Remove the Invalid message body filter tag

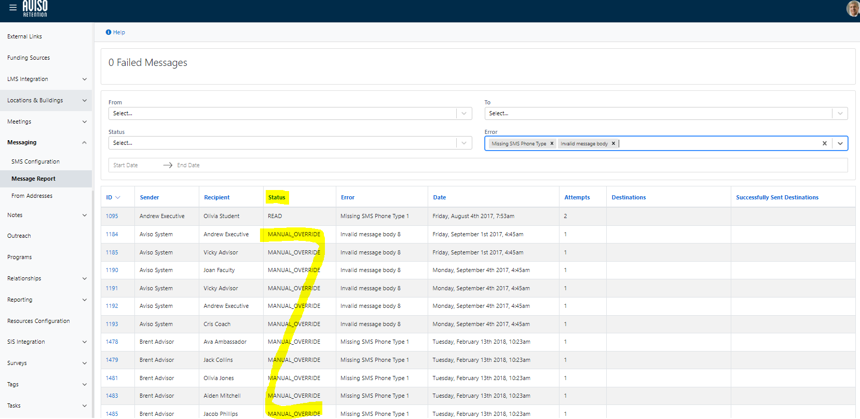click(x=613, y=144)
